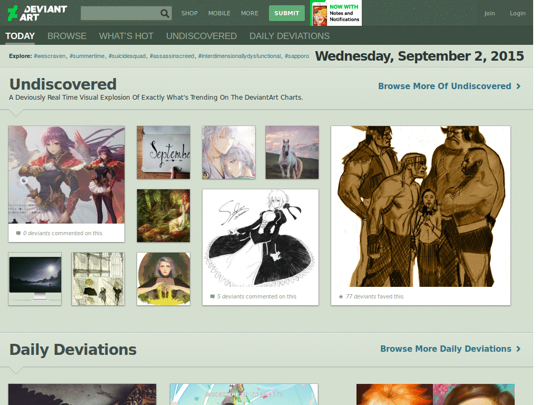Click the Daily Deviations section heading
The height and width of the screenshot is (405, 540).
point(73,350)
